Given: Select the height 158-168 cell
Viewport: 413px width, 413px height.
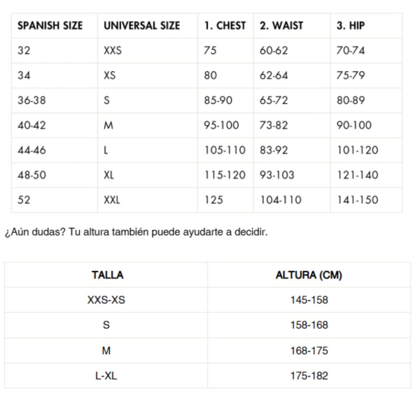Looking at the screenshot, I should 309,325.
